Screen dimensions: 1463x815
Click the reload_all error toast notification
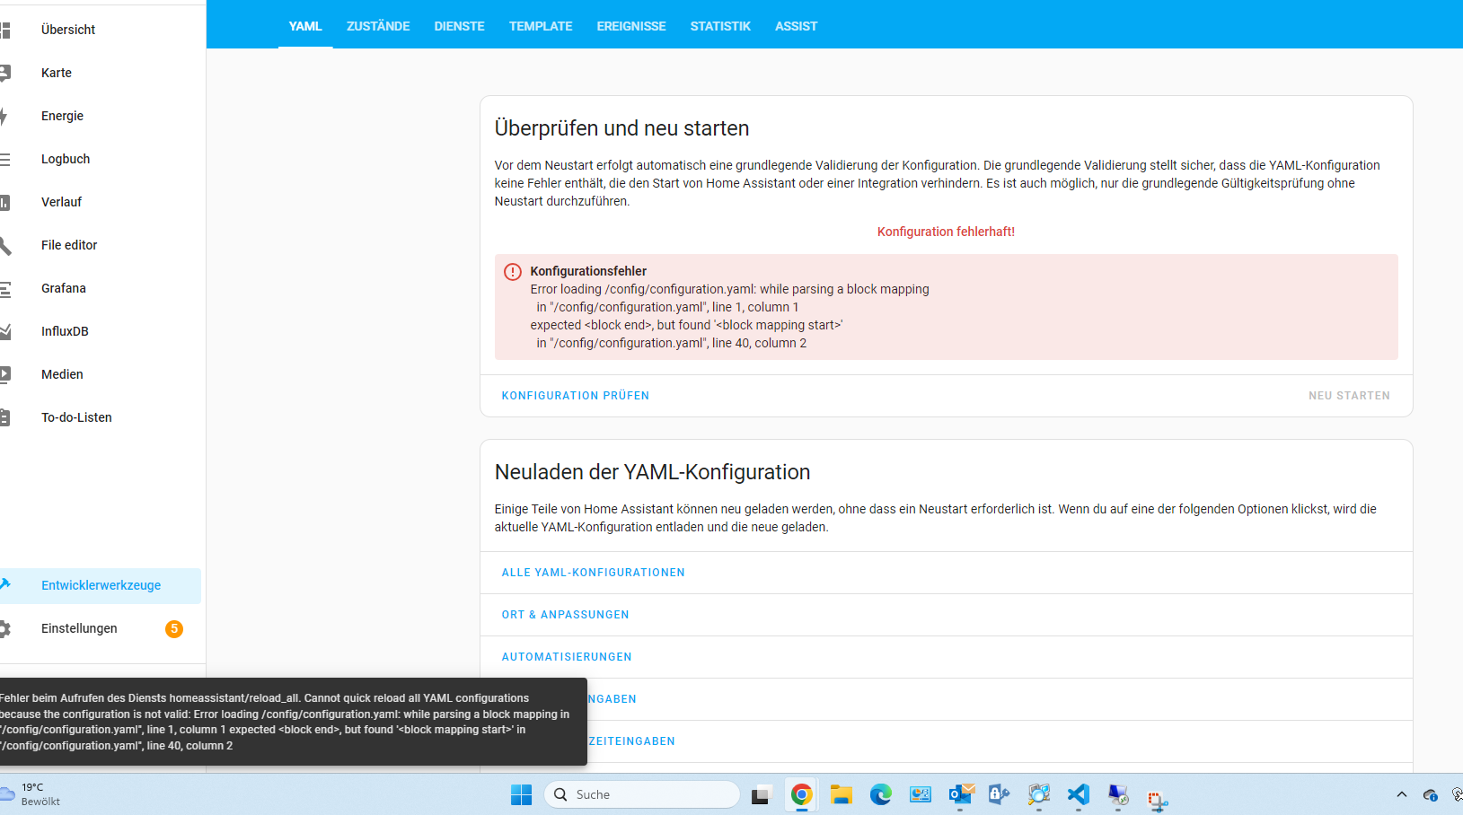click(293, 722)
